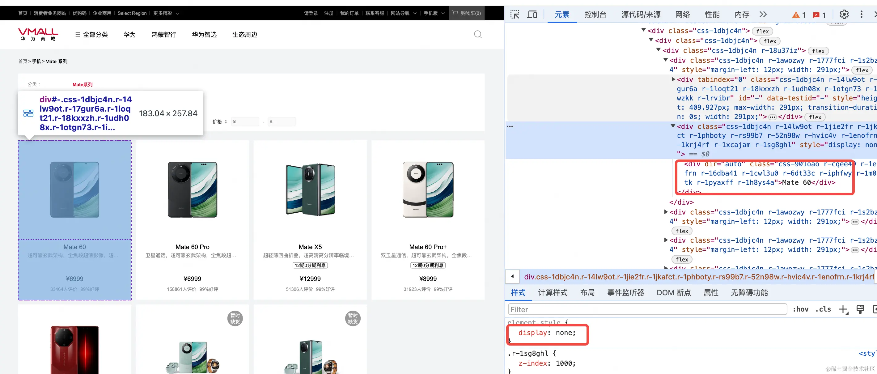The image size is (877, 374).
Task: Open the rendering emulation paintbrush icon
Action: pos(860,309)
